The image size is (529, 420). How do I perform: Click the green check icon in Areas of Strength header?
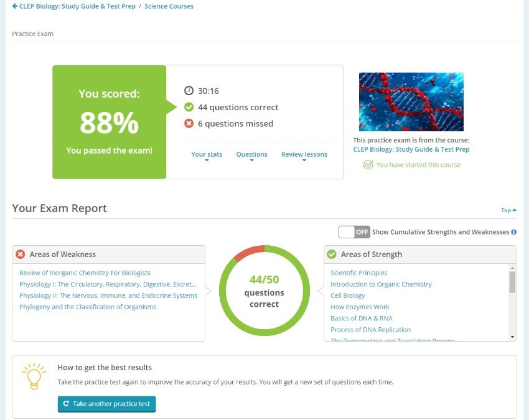332,254
